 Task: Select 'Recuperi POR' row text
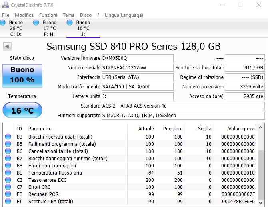(44, 194)
